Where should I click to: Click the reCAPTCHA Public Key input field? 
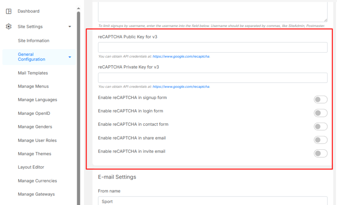[x=213, y=47]
